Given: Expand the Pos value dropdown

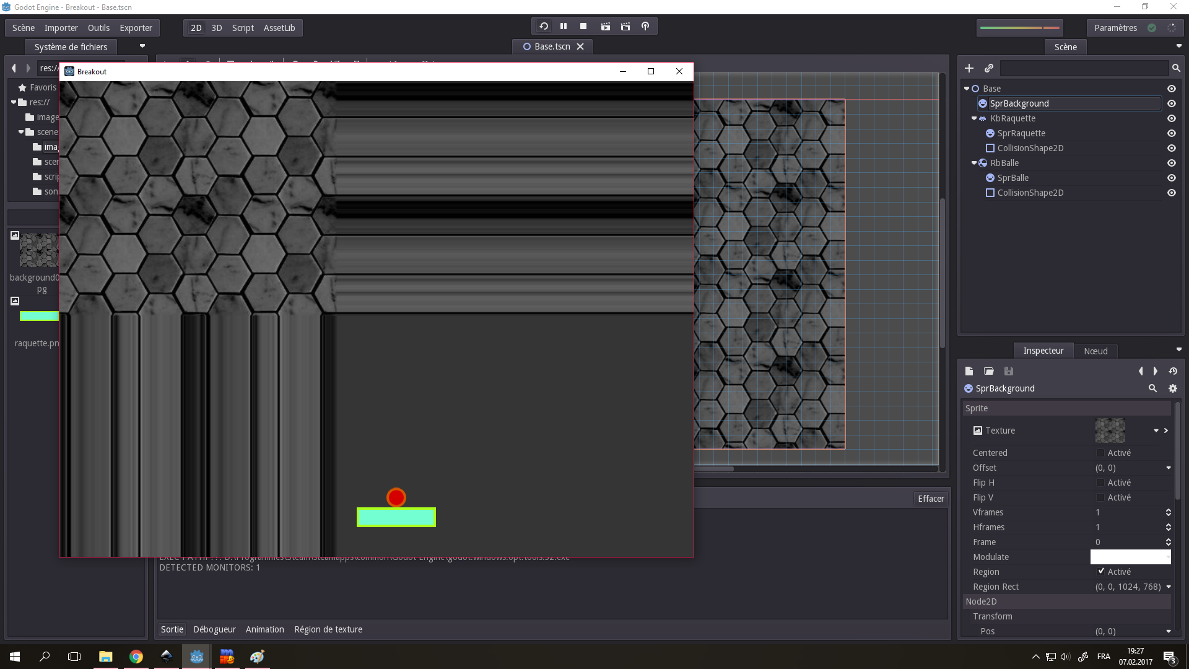Looking at the screenshot, I should coord(1169,631).
